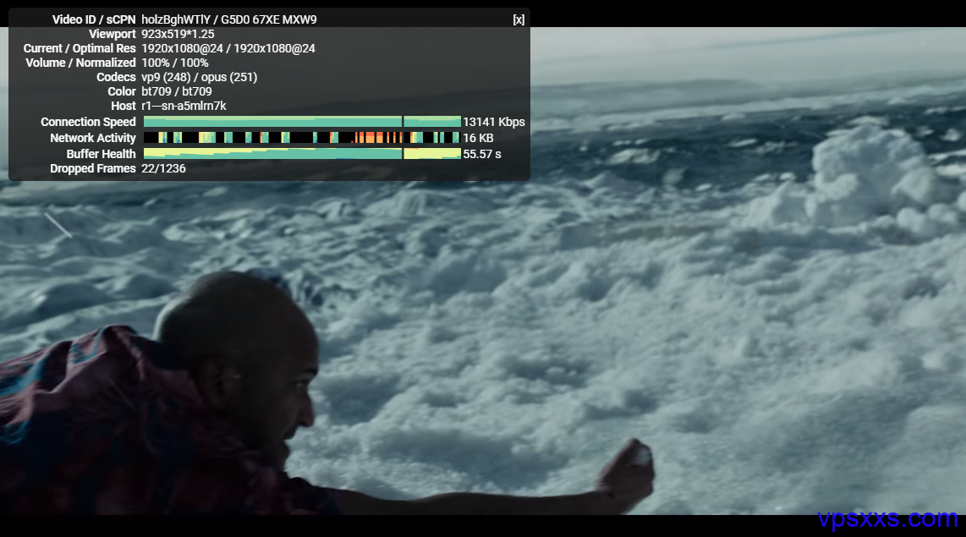Click the 13141 Kbps speed reading
Viewport: 966px width, 537px height.
point(494,122)
